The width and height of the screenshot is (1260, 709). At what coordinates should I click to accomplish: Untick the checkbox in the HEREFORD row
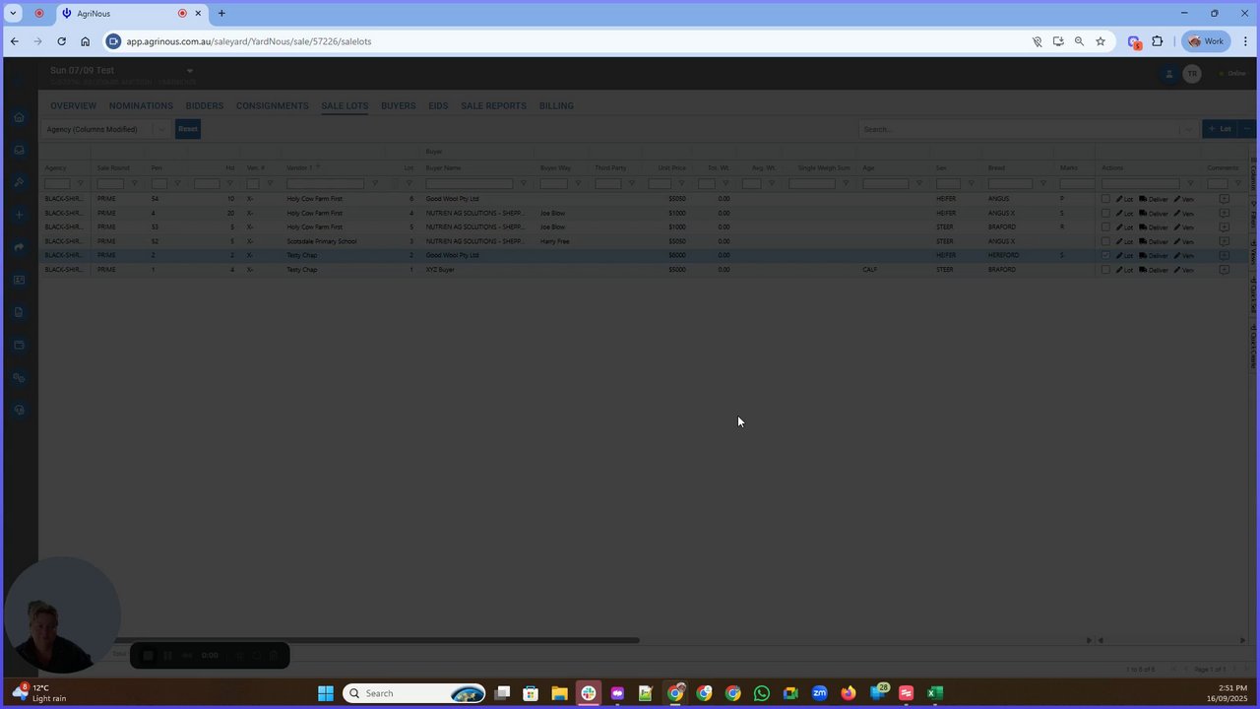tap(1105, 255)
